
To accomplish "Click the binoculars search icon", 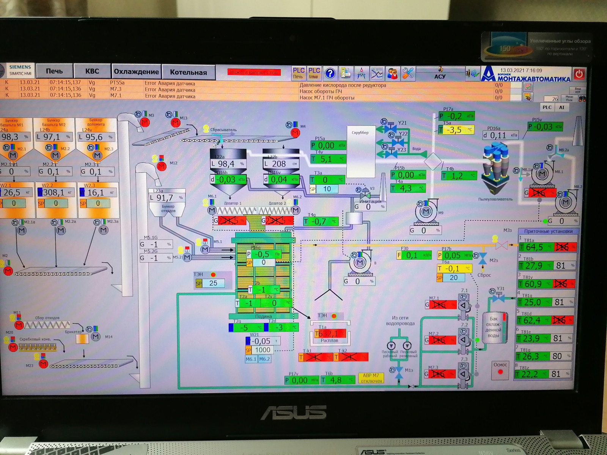I will pos(582,99).
